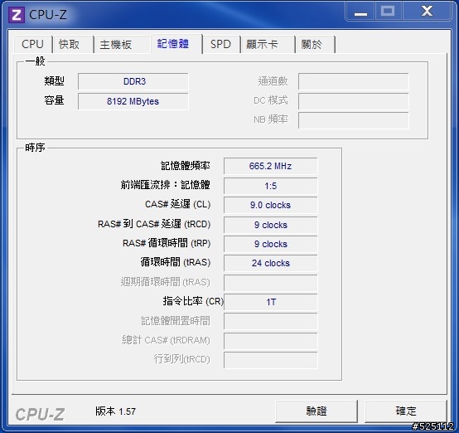The image size is (459, 433).
Task: Click the CPU-Z purple Z title icon
Action: (16, 15)
